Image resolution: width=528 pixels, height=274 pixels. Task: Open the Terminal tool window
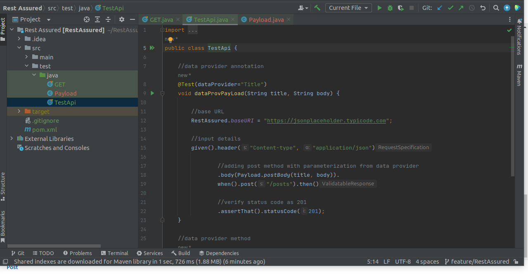pyautogui.click(x=114, y=253)
